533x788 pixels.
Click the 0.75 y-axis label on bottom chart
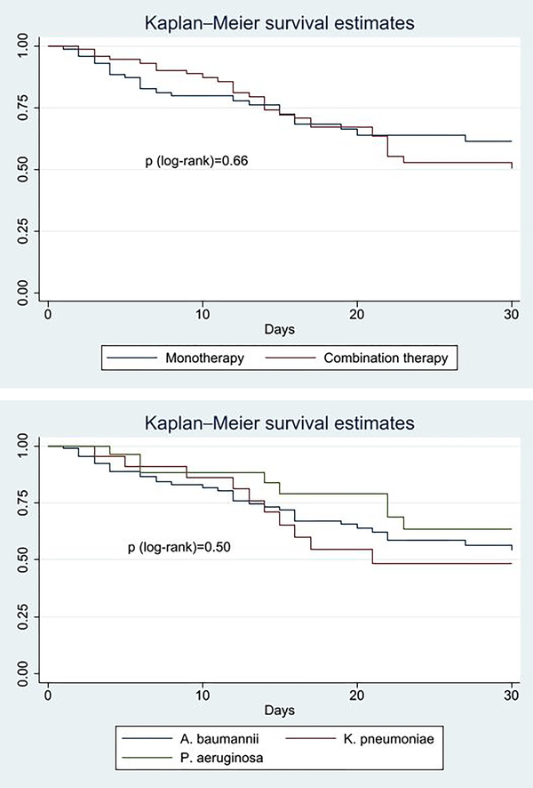point(23,503)
